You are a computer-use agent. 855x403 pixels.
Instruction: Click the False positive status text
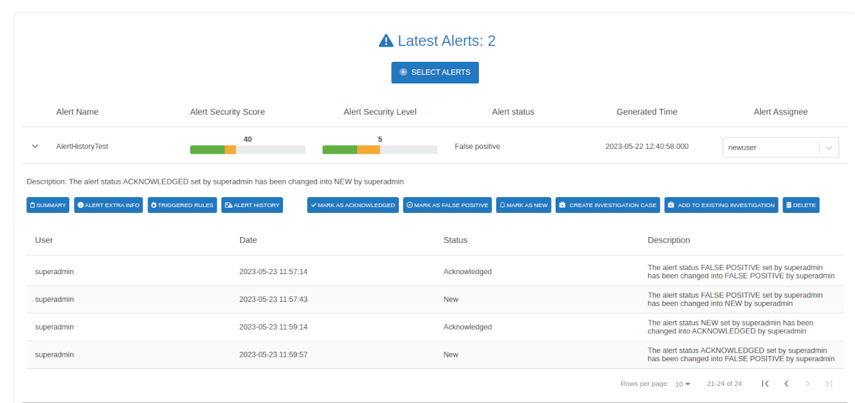(477, 146)
